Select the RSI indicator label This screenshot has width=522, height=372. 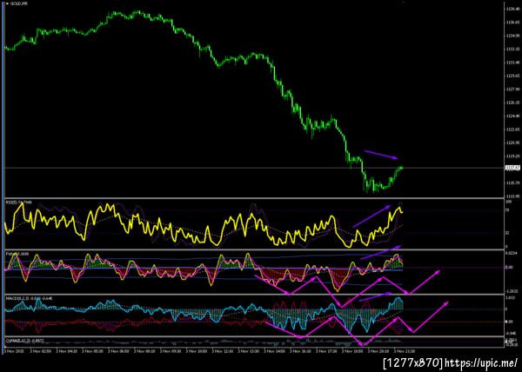tap(18, 203)
